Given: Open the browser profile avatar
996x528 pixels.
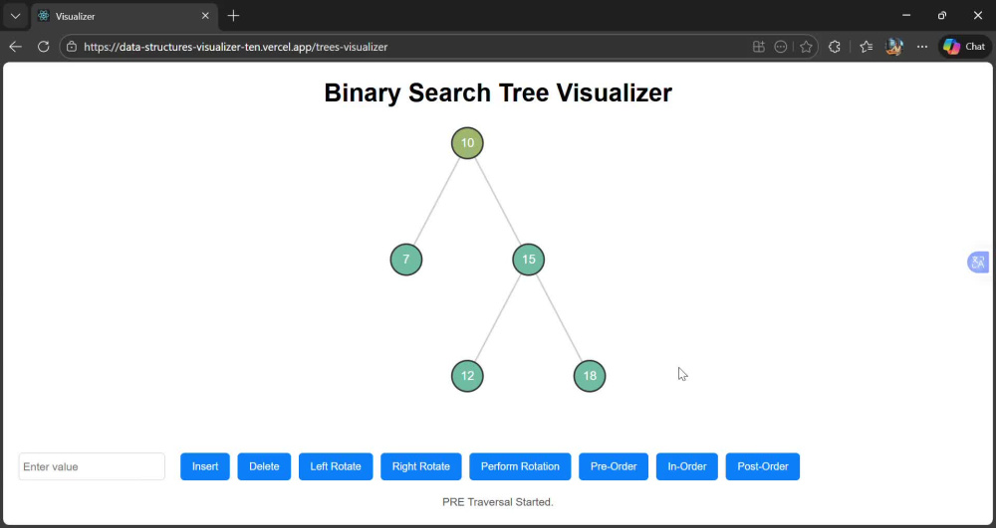Looking at the screenshot, I should (894, 47).
